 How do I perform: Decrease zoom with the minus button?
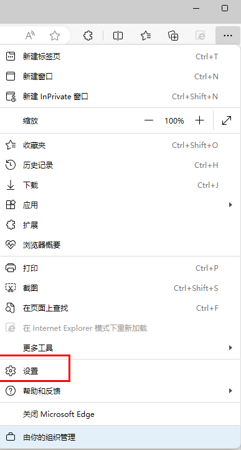[149, 120]
